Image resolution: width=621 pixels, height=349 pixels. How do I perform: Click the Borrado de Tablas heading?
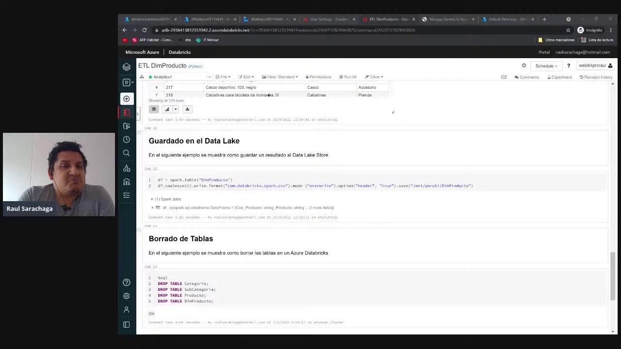point(181,239)
